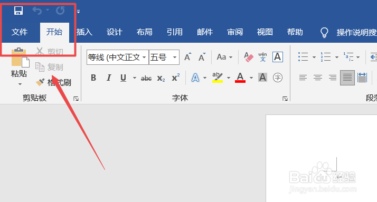377x202 pixels.
Task: Click the 剪切 cut button
Action: 50,52
